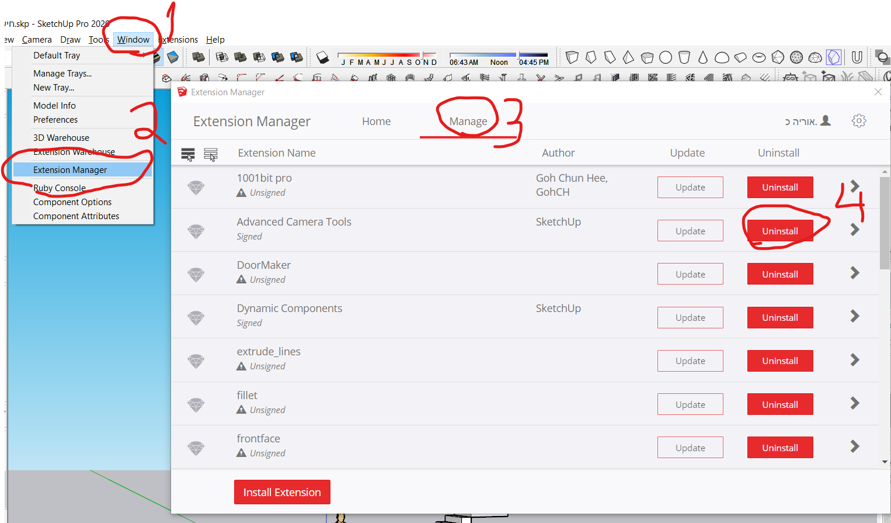Screen dimensions: 891x523
Task: Open Component Attributes from Window menu
Action: click(76, 216)
